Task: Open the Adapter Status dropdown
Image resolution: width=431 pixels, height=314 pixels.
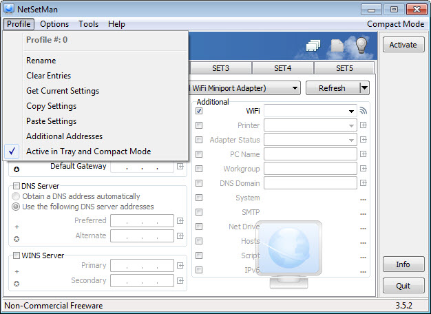Action: click(x=351, y=140)
